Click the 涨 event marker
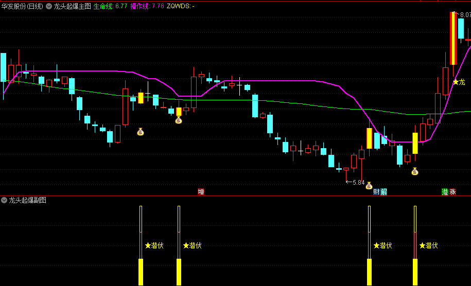 [x=452, y=192]
